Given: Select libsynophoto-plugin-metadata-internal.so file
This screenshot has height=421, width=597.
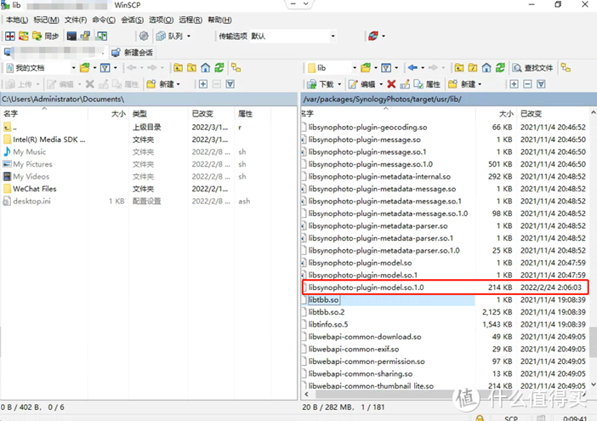Looking at the screenshot, I should tap(379, 177).
